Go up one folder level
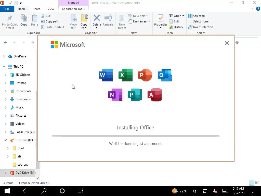Viewport: 261px width, 196px height. coord(33,43)
